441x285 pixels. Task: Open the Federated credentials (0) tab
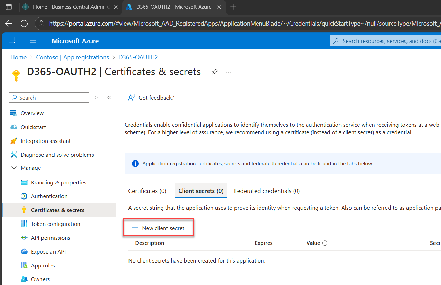(267, 191)
